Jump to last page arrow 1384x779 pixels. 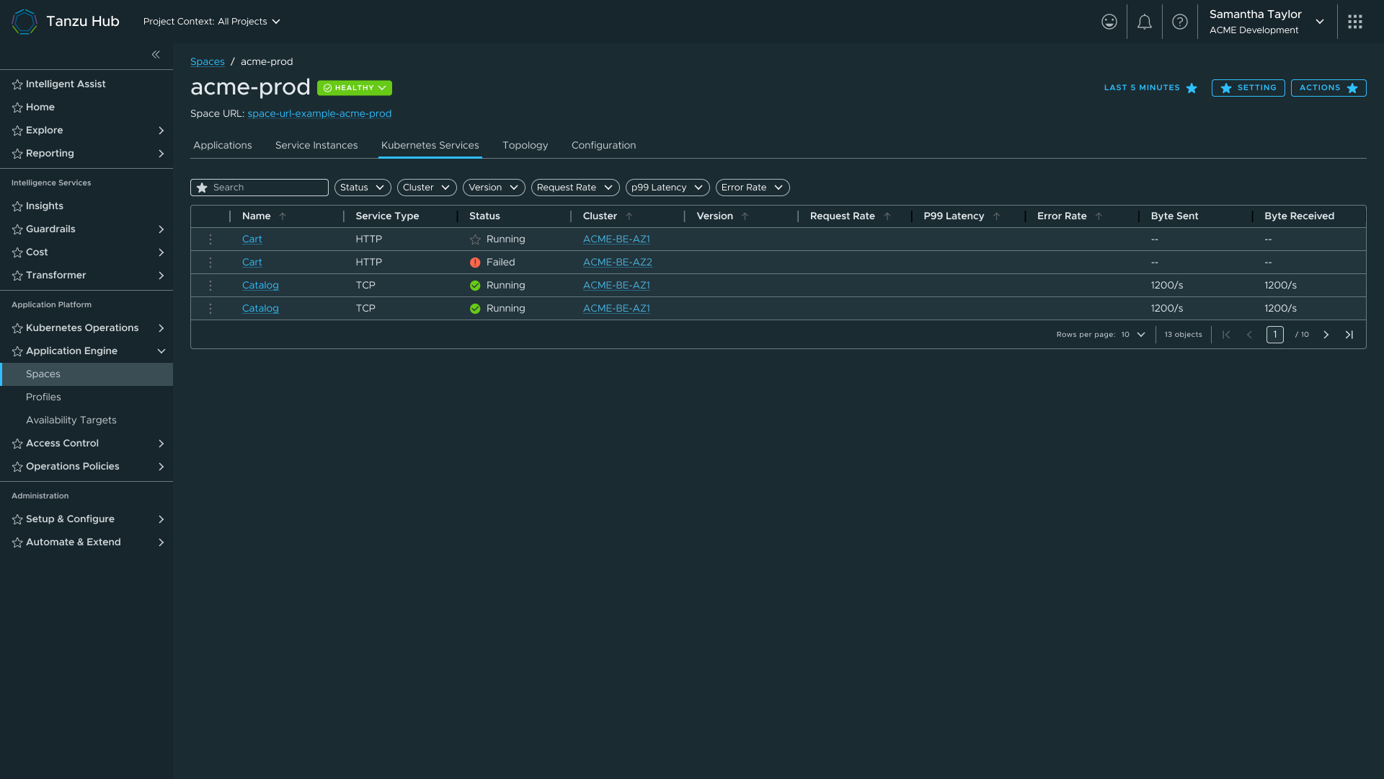[x=1349, y=335]
